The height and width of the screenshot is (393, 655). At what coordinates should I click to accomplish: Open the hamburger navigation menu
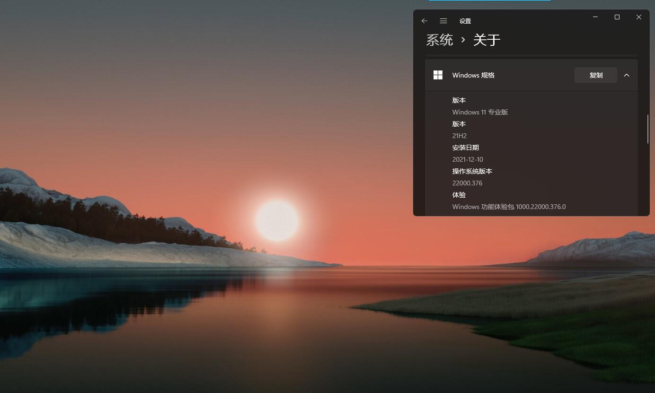pyautogui.click(x=443, y=21)
